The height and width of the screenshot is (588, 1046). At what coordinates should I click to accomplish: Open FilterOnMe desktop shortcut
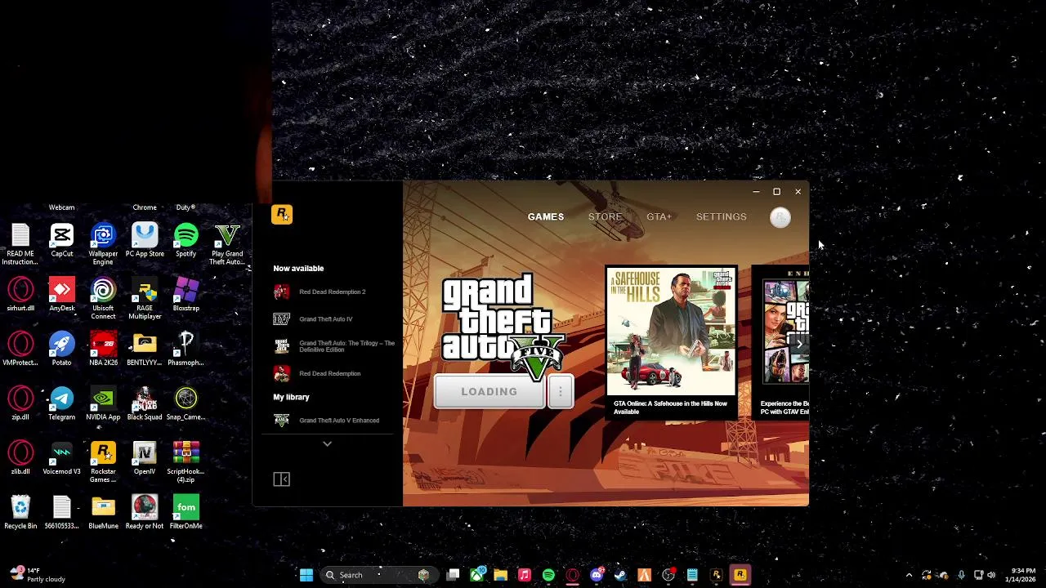tap(186, 512)
